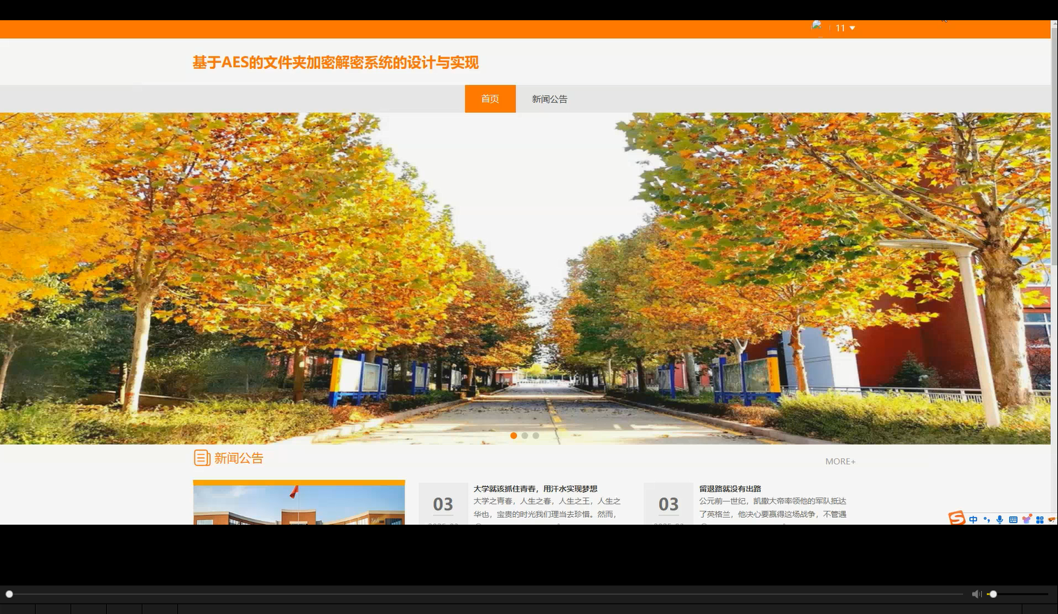Click the Sogou input method logo
Viewport: 1058px width, 614px height.
point(956,519)
